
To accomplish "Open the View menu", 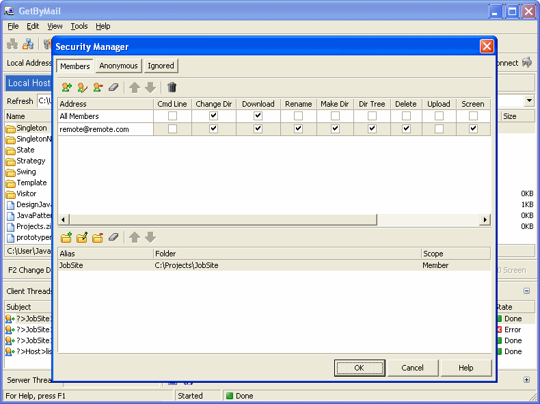I will (x=55, y=26).
